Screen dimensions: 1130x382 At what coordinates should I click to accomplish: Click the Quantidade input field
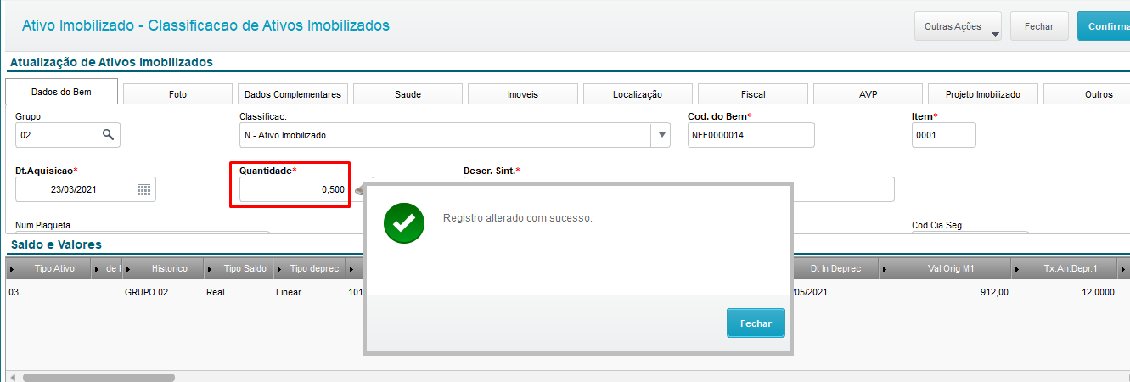tap(294, 190)
